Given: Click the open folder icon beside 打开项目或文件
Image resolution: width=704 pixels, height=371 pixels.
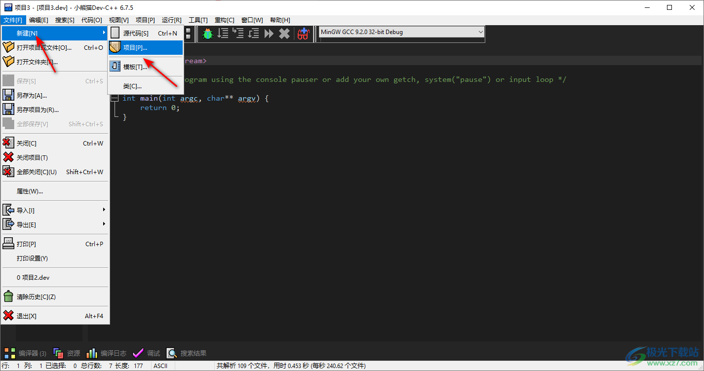Looking at the screenshot, I should [x=8, y=47].
